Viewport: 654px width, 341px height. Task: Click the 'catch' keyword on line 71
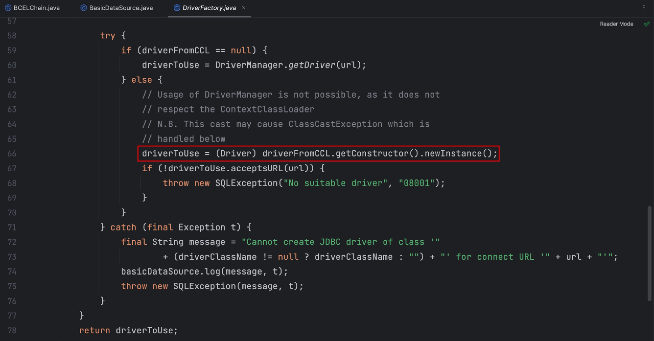pyautogui.click(x=123, y=227)
